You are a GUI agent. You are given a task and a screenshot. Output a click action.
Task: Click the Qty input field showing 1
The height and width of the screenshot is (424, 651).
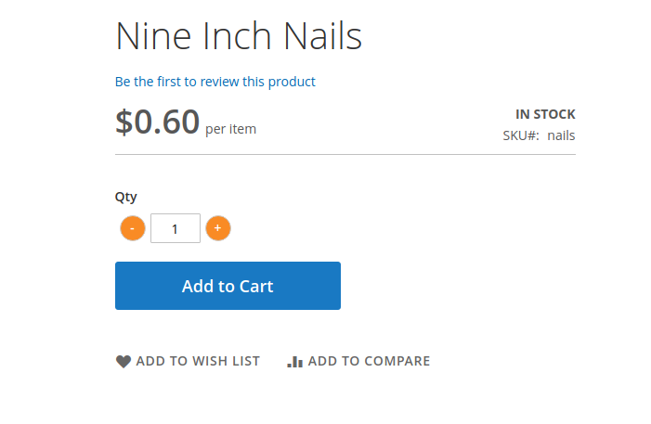tap(176, 228)
